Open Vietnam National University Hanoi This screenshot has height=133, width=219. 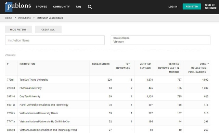[39, 113]
